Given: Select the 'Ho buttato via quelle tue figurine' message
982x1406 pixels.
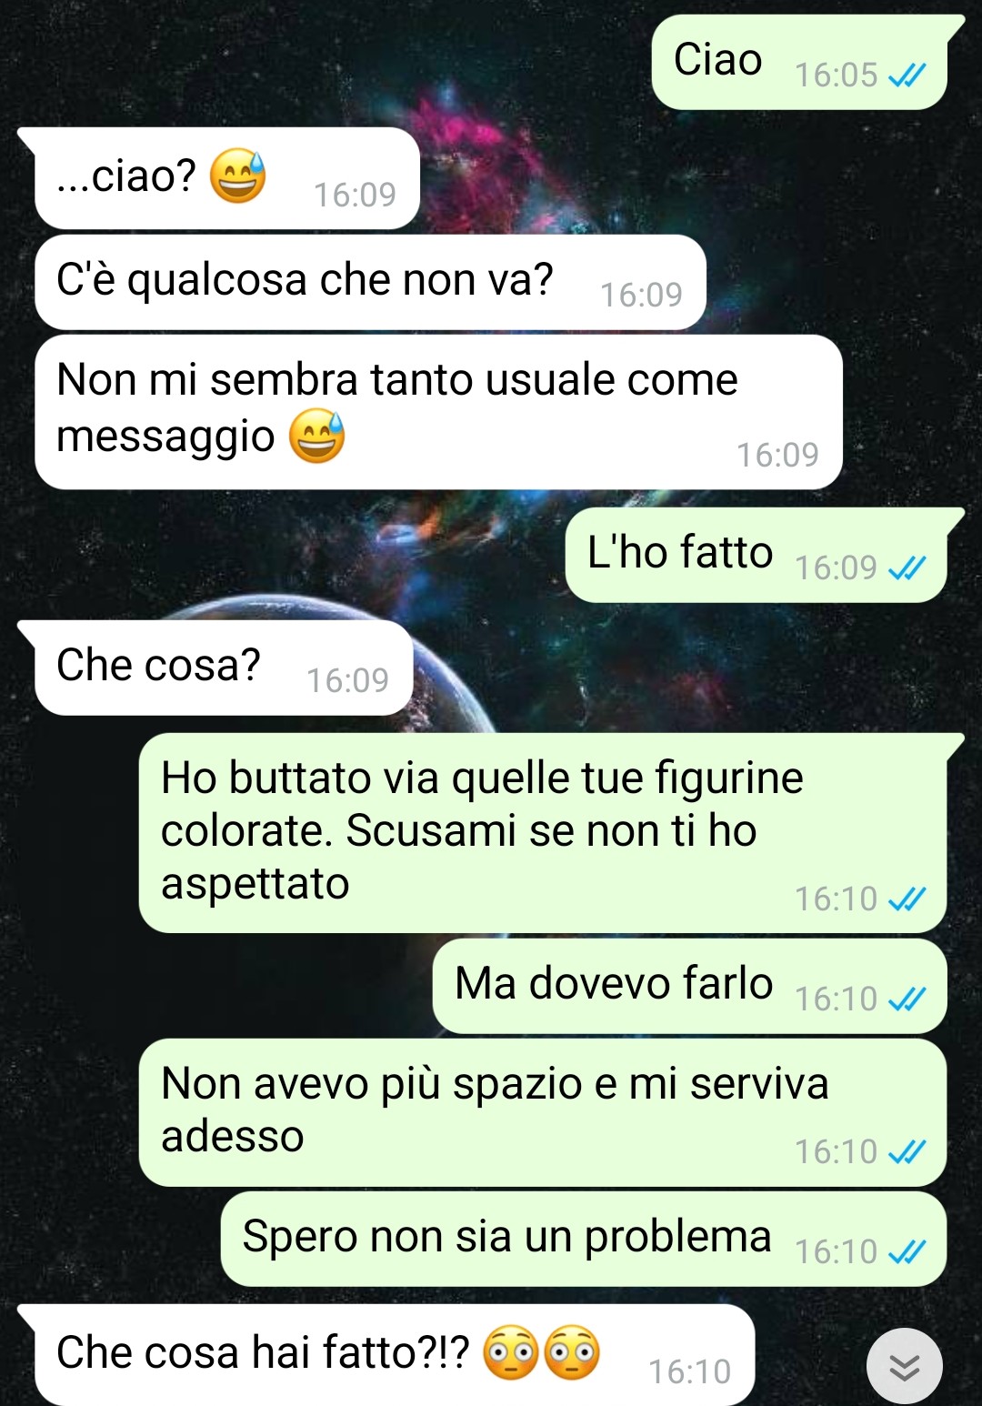Looking at the screenshot, I should [x=549, y=833].
